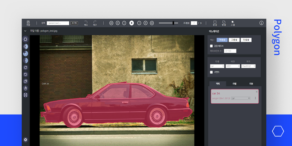The image size is (292, 146).
Task: Open the label dropdown showing 'car'
Action: pyautogui.click(x=217, y=66)
